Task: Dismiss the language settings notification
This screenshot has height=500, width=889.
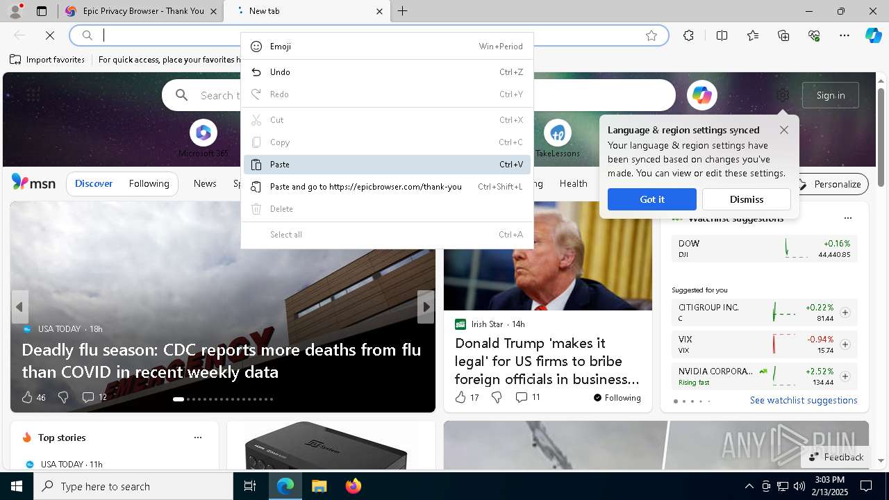Action: click(747, 199)
